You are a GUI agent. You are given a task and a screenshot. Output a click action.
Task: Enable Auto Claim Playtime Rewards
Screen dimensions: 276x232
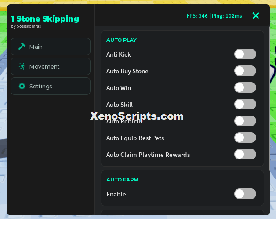[x=245, y=154]
